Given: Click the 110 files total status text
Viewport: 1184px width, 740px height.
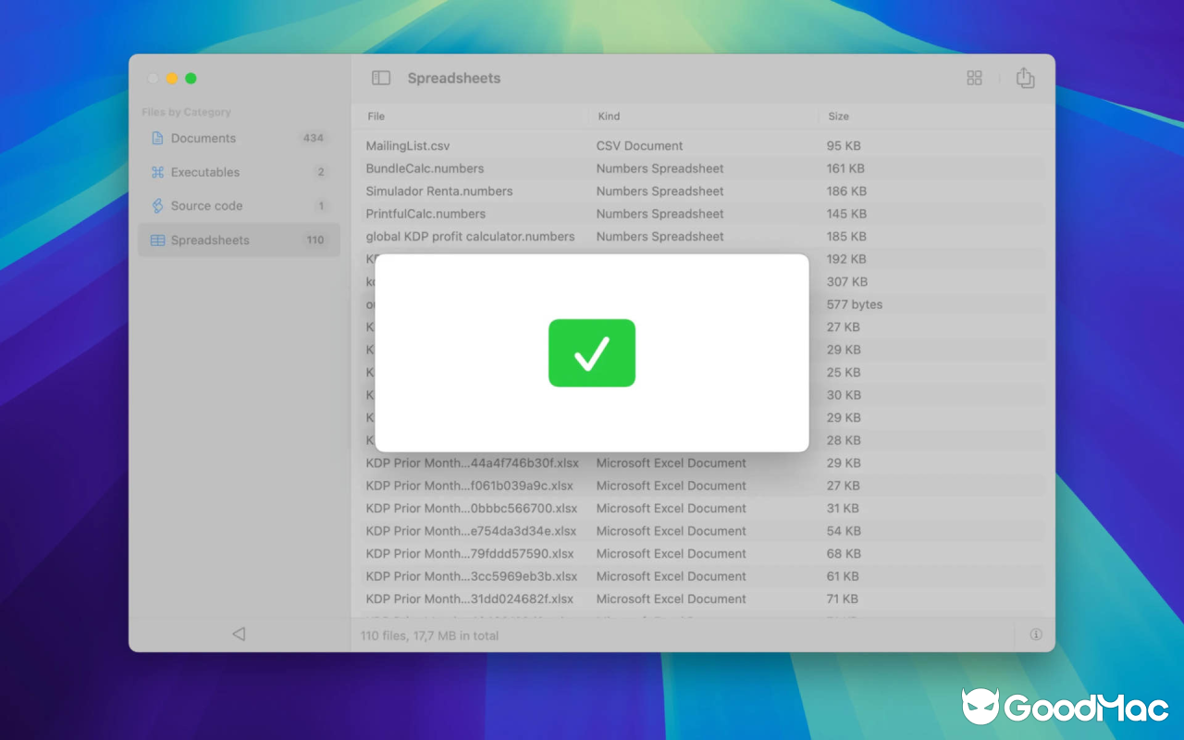Looking at the screenshot, I should click(x=430, y=635).
